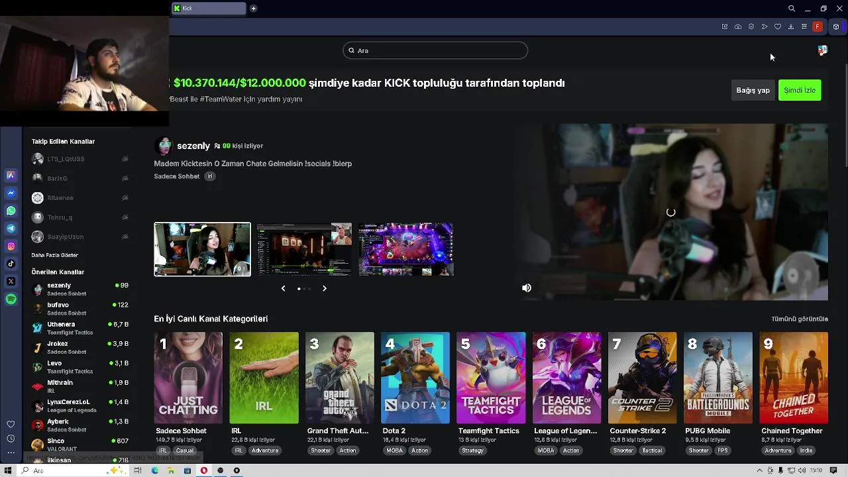Open Windows Start menu
Viewport: 848px width, 477px height.
(9, 470)
